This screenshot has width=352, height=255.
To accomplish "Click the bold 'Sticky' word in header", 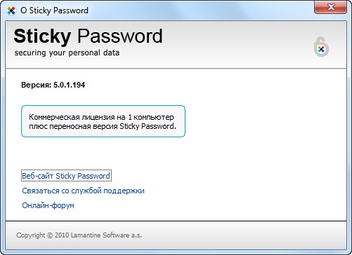I will coord(42,36).
